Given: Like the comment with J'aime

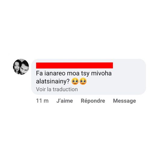Looking at the screenshot, I should pyautogui.click(x=65, y=101).
